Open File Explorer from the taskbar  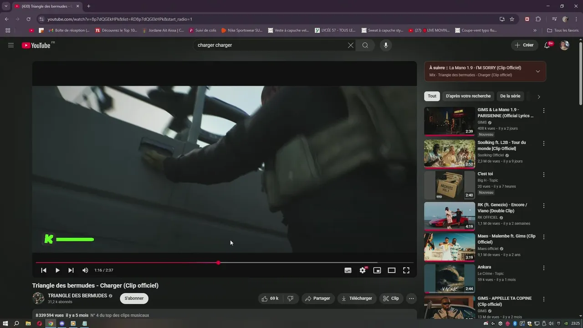28,323
